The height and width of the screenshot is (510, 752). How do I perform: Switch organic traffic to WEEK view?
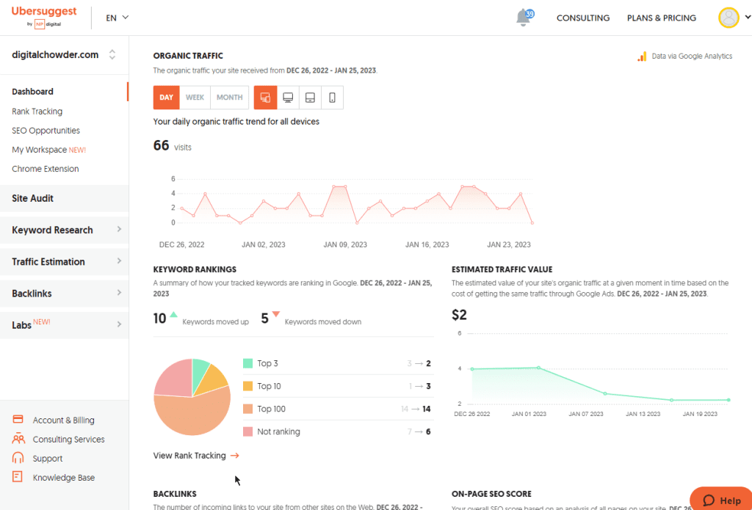(x=195, y=98)
